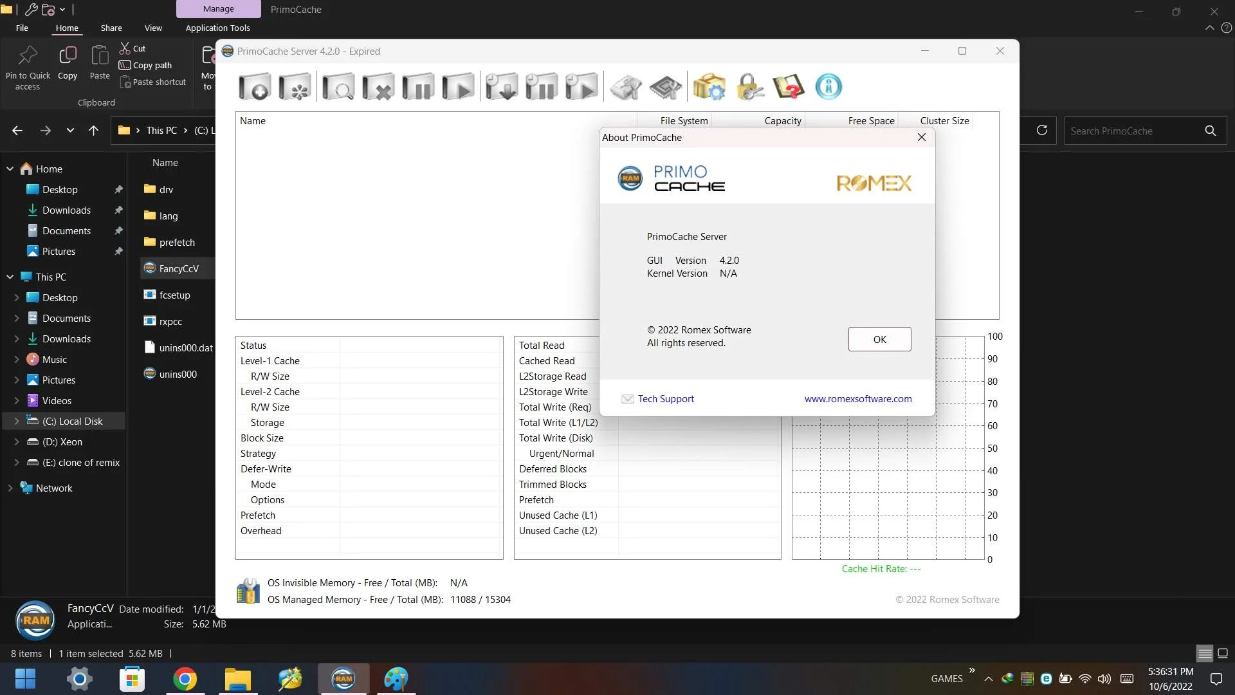Click OK in the About PrimoCache dialog
Screen dimensions: 1235x695
[879, 339]
